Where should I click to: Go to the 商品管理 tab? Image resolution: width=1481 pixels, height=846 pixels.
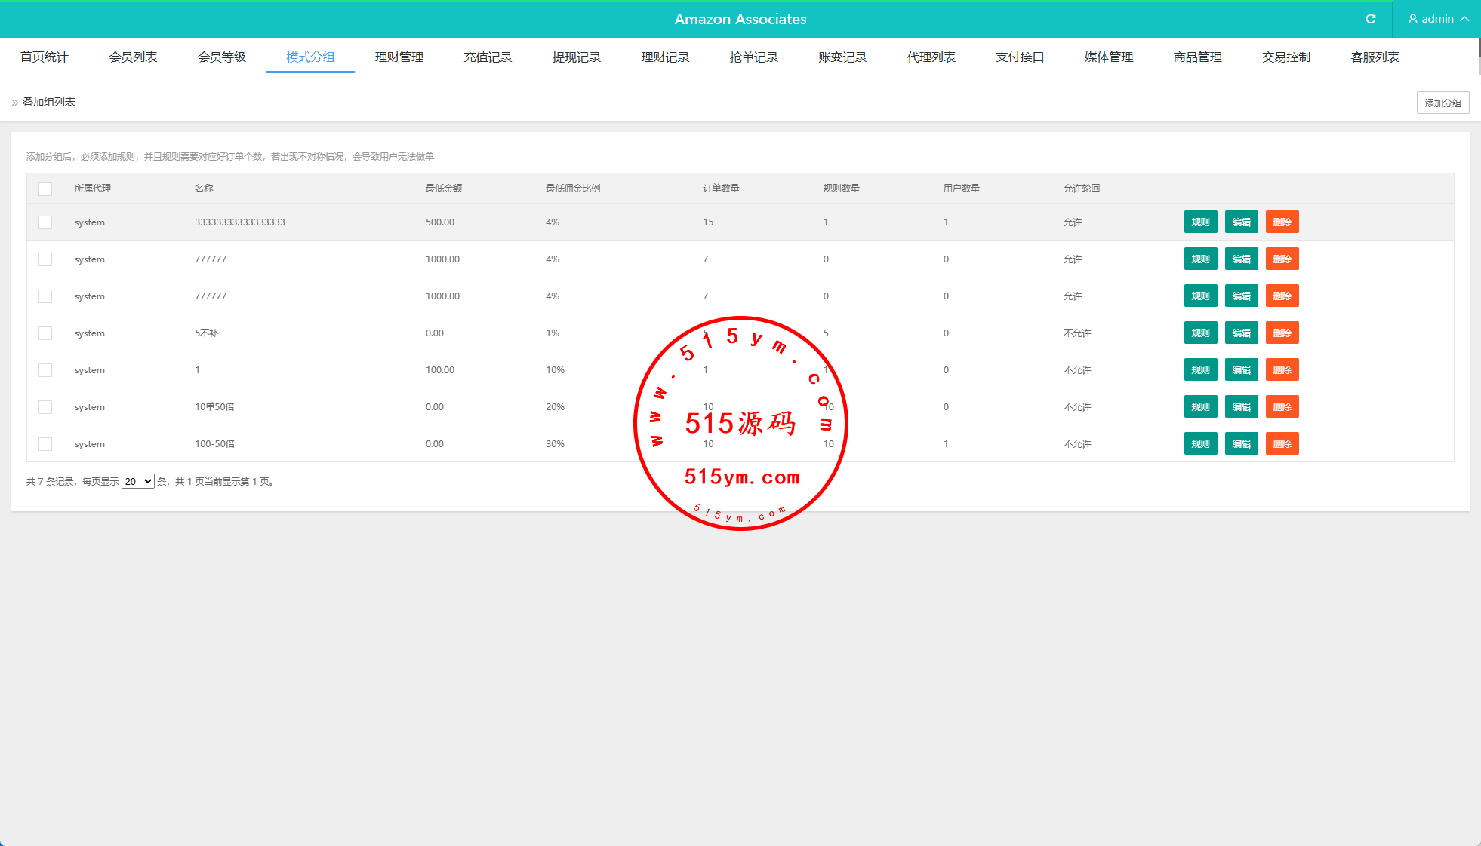[x=1197, y=57]
